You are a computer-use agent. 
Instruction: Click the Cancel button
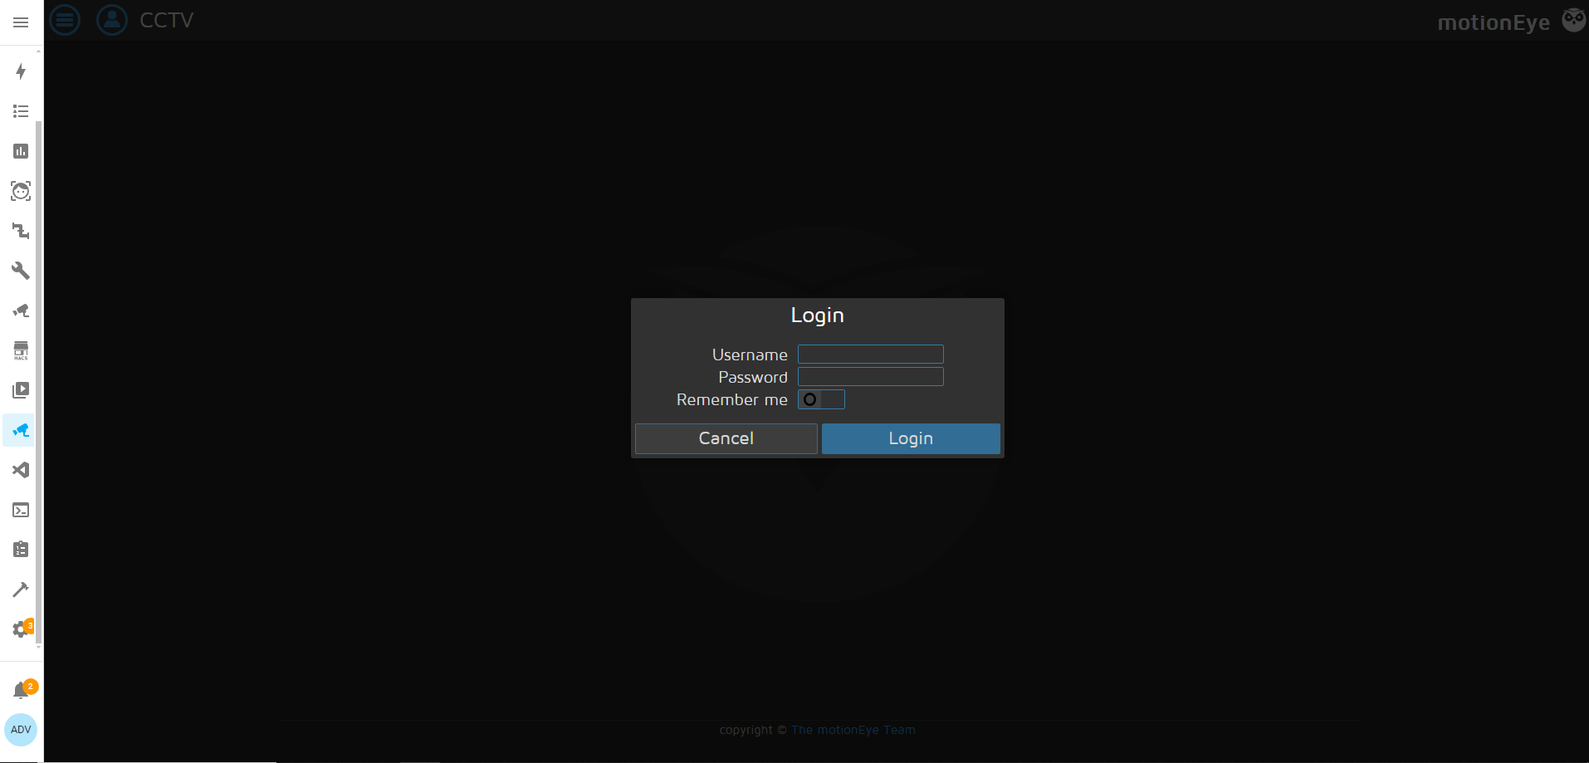pos(726,438)
